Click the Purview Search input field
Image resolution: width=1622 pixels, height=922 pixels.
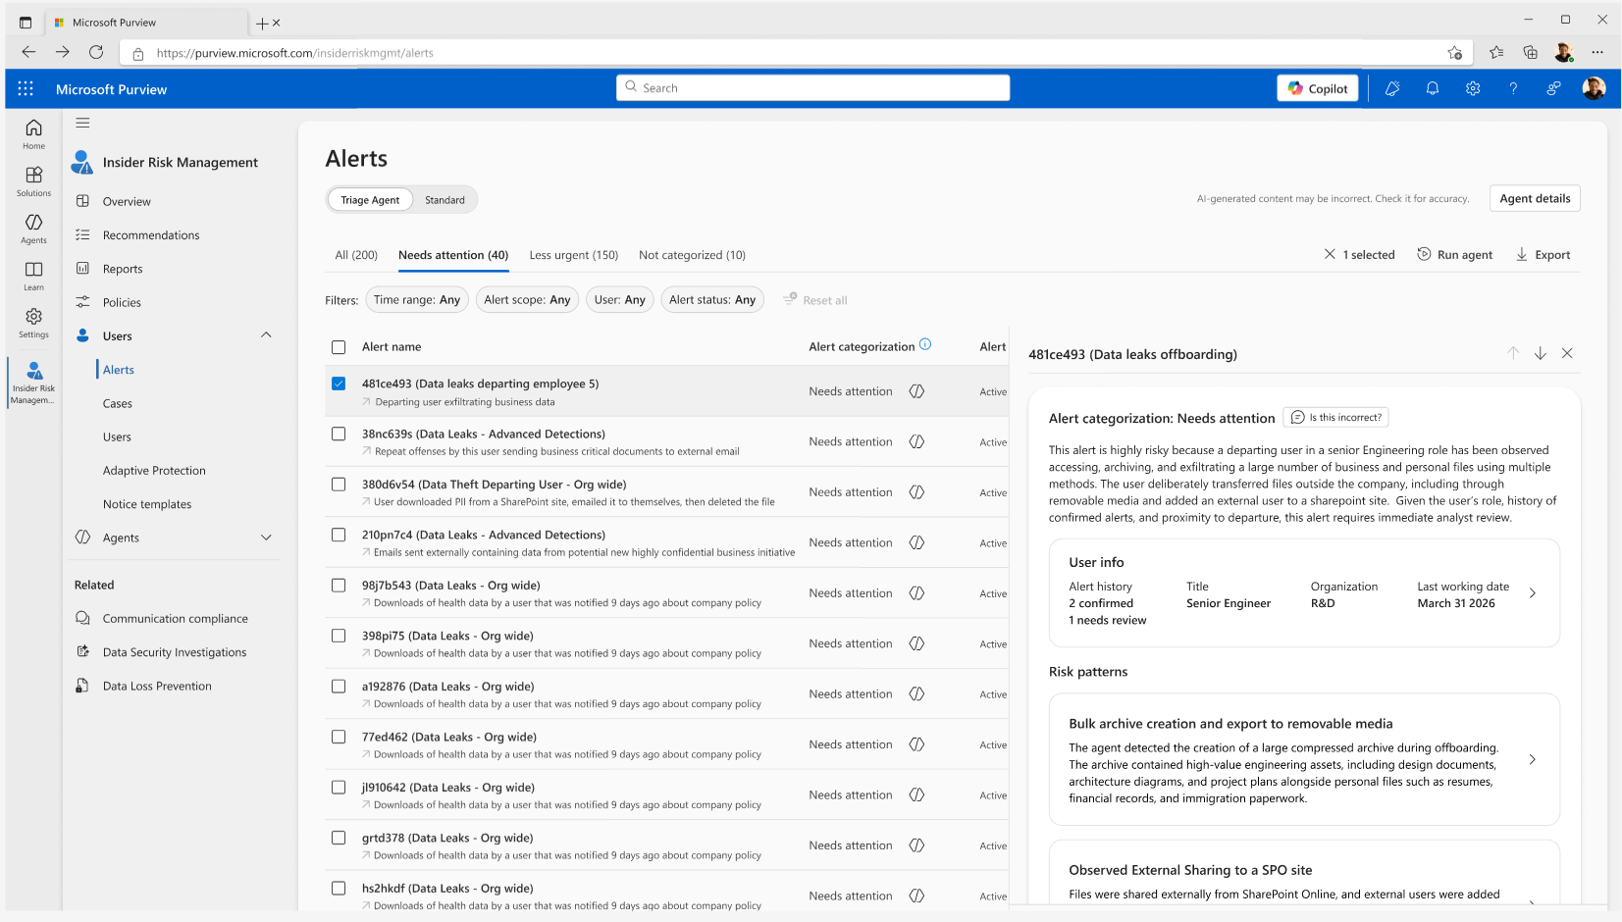click(812, 88)
